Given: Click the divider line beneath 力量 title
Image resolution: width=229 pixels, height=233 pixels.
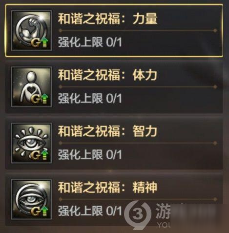Looking at the screenshot, I should (x=138, y=30).
